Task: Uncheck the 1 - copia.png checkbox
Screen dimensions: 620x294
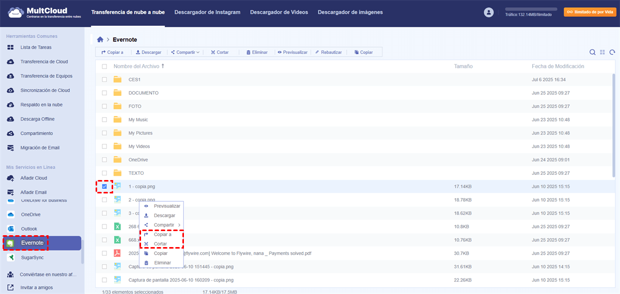Action: point(104,186)
